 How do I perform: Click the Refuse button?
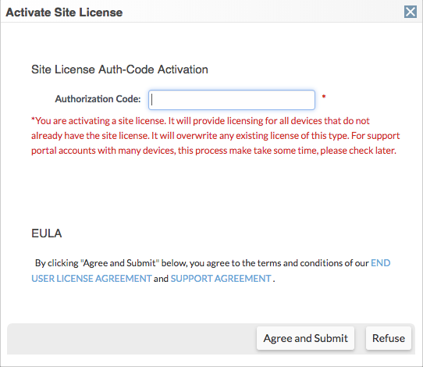pos(389,338)
